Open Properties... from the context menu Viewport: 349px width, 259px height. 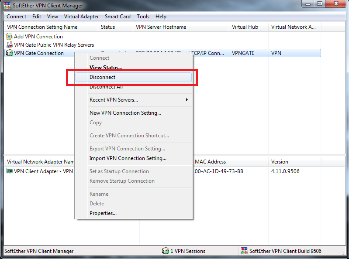pos(134,213)
